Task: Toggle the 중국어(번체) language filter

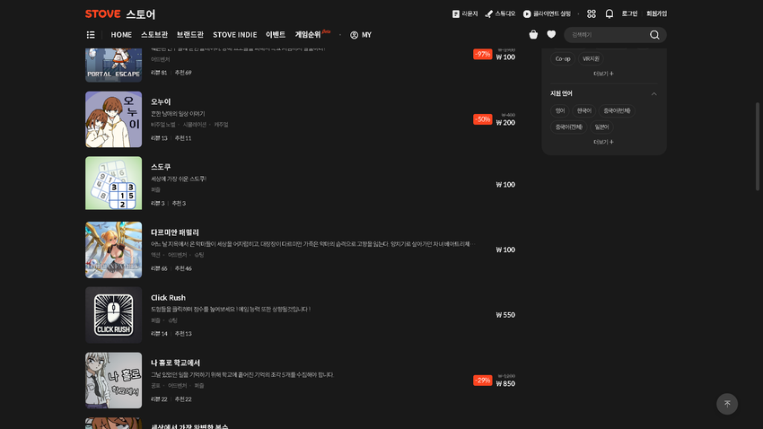Action: pos(617,111)
